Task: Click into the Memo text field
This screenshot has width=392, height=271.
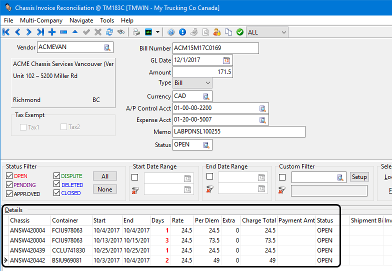Action: click(238, 131)
